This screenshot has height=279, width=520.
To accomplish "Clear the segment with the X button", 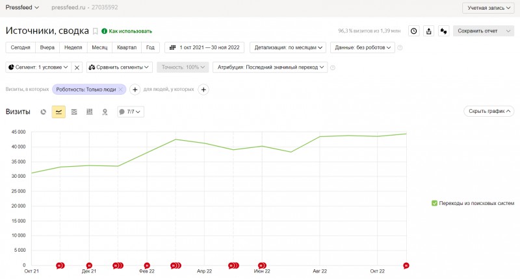I will (x=77, y=67).
